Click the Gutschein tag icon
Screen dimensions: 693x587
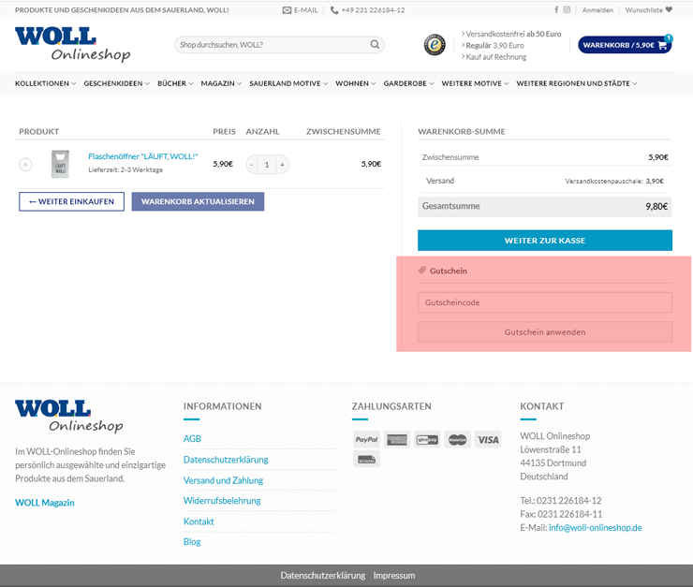click(x=422, y=271)
